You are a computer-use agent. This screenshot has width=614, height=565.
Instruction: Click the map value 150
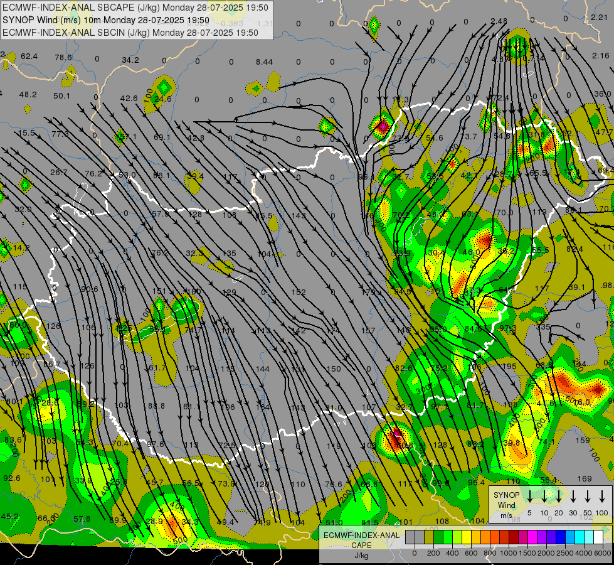pyautogui.click(x=334, y=369)
